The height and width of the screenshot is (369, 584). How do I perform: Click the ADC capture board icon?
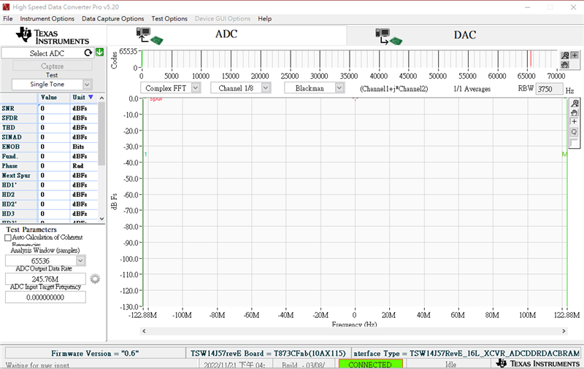click(x=150, y=36)
